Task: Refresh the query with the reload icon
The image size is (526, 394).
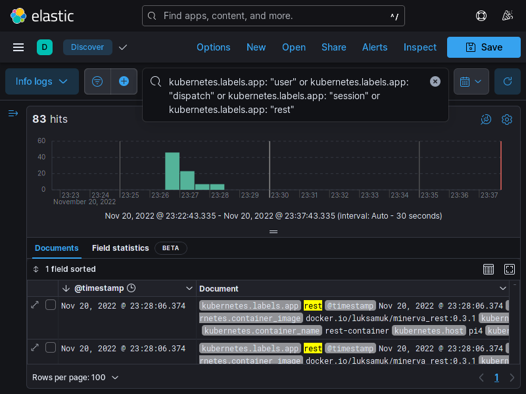Action: pyautogui.click(x=507, y=81)
